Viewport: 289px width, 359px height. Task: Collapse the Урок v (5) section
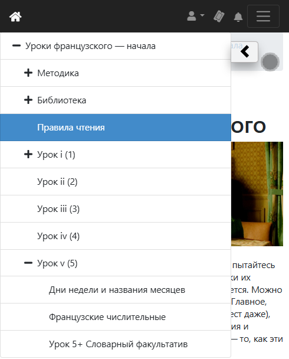(x=28, y=263)
